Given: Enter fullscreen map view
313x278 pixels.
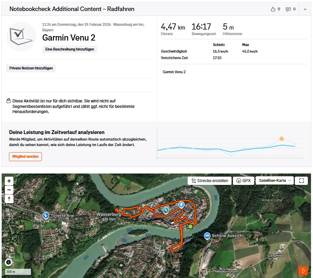Looking at the screenshot, I should click(301, 180).
